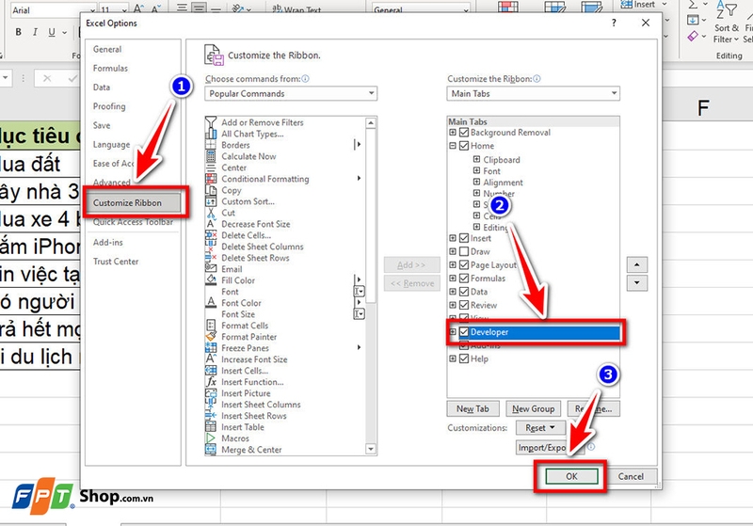The width and height of the screenshot is (753, 526).
Task: Open the General options category
Action: [x=107, y=49]
